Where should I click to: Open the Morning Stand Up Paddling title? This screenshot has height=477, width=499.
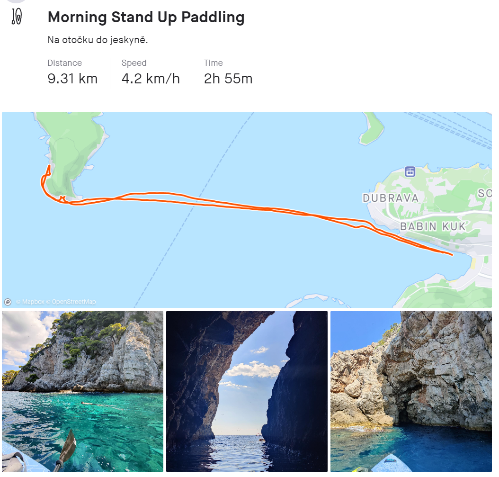[146, 18]
